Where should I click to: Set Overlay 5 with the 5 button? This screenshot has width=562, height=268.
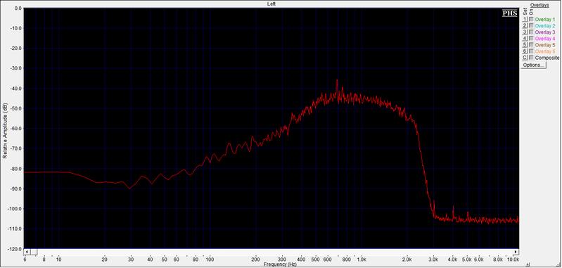tap(525, 45)
